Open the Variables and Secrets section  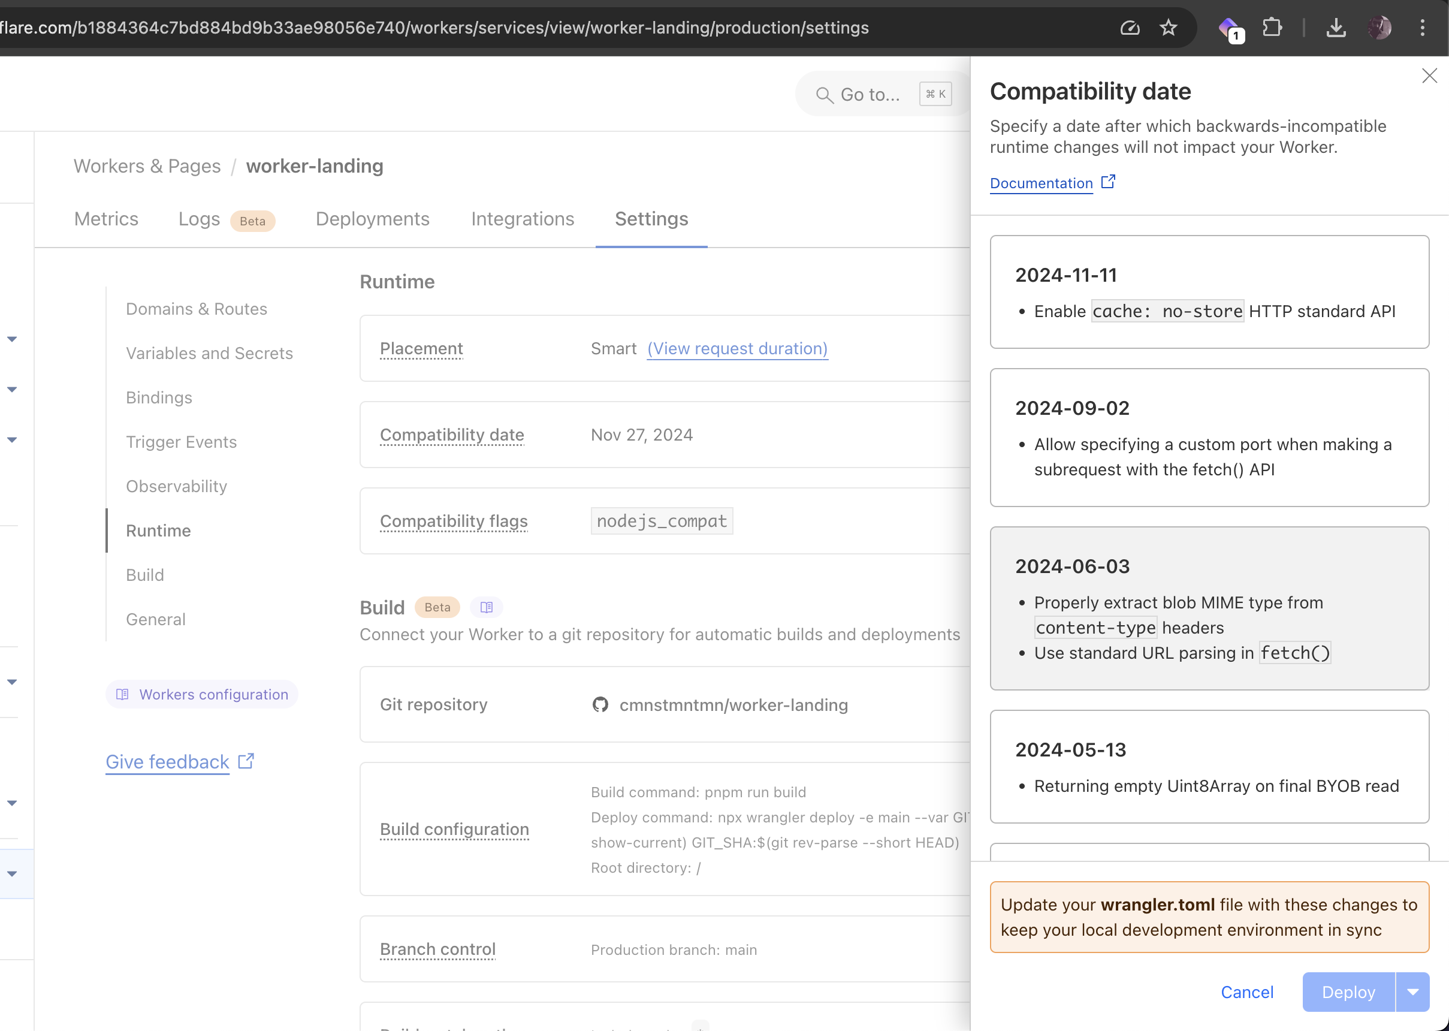[210, 353]
